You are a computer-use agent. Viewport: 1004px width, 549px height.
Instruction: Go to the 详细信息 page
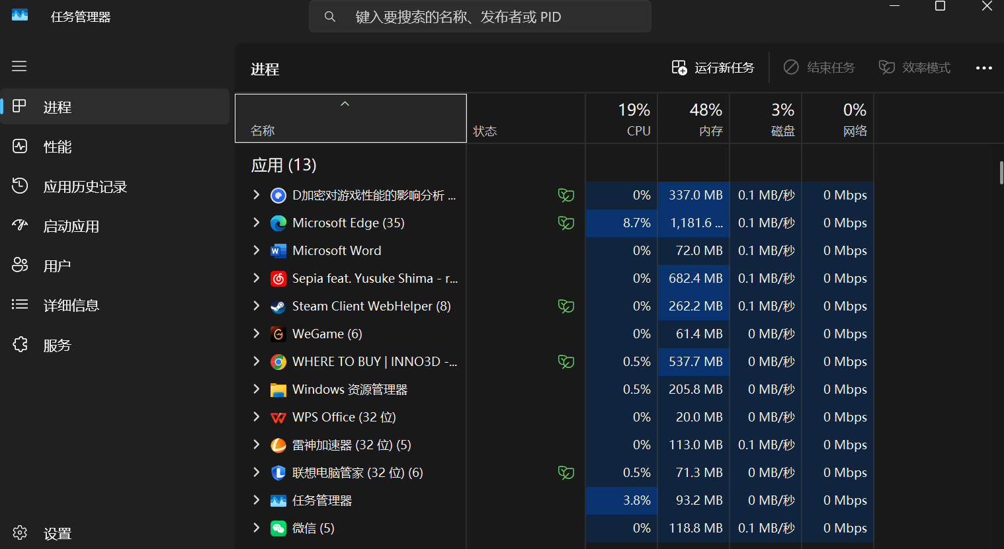[x=71, y=305]
